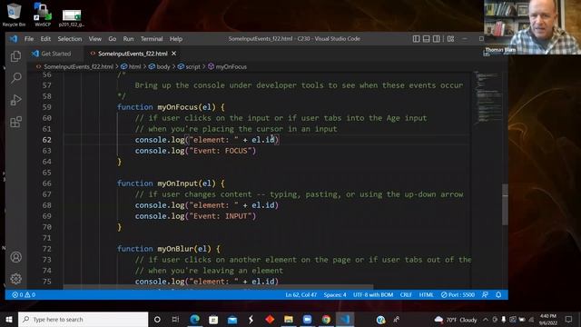Click the "function myOnBlur(el) {" line
Viewport: 581px width, 327px height.
169,249
